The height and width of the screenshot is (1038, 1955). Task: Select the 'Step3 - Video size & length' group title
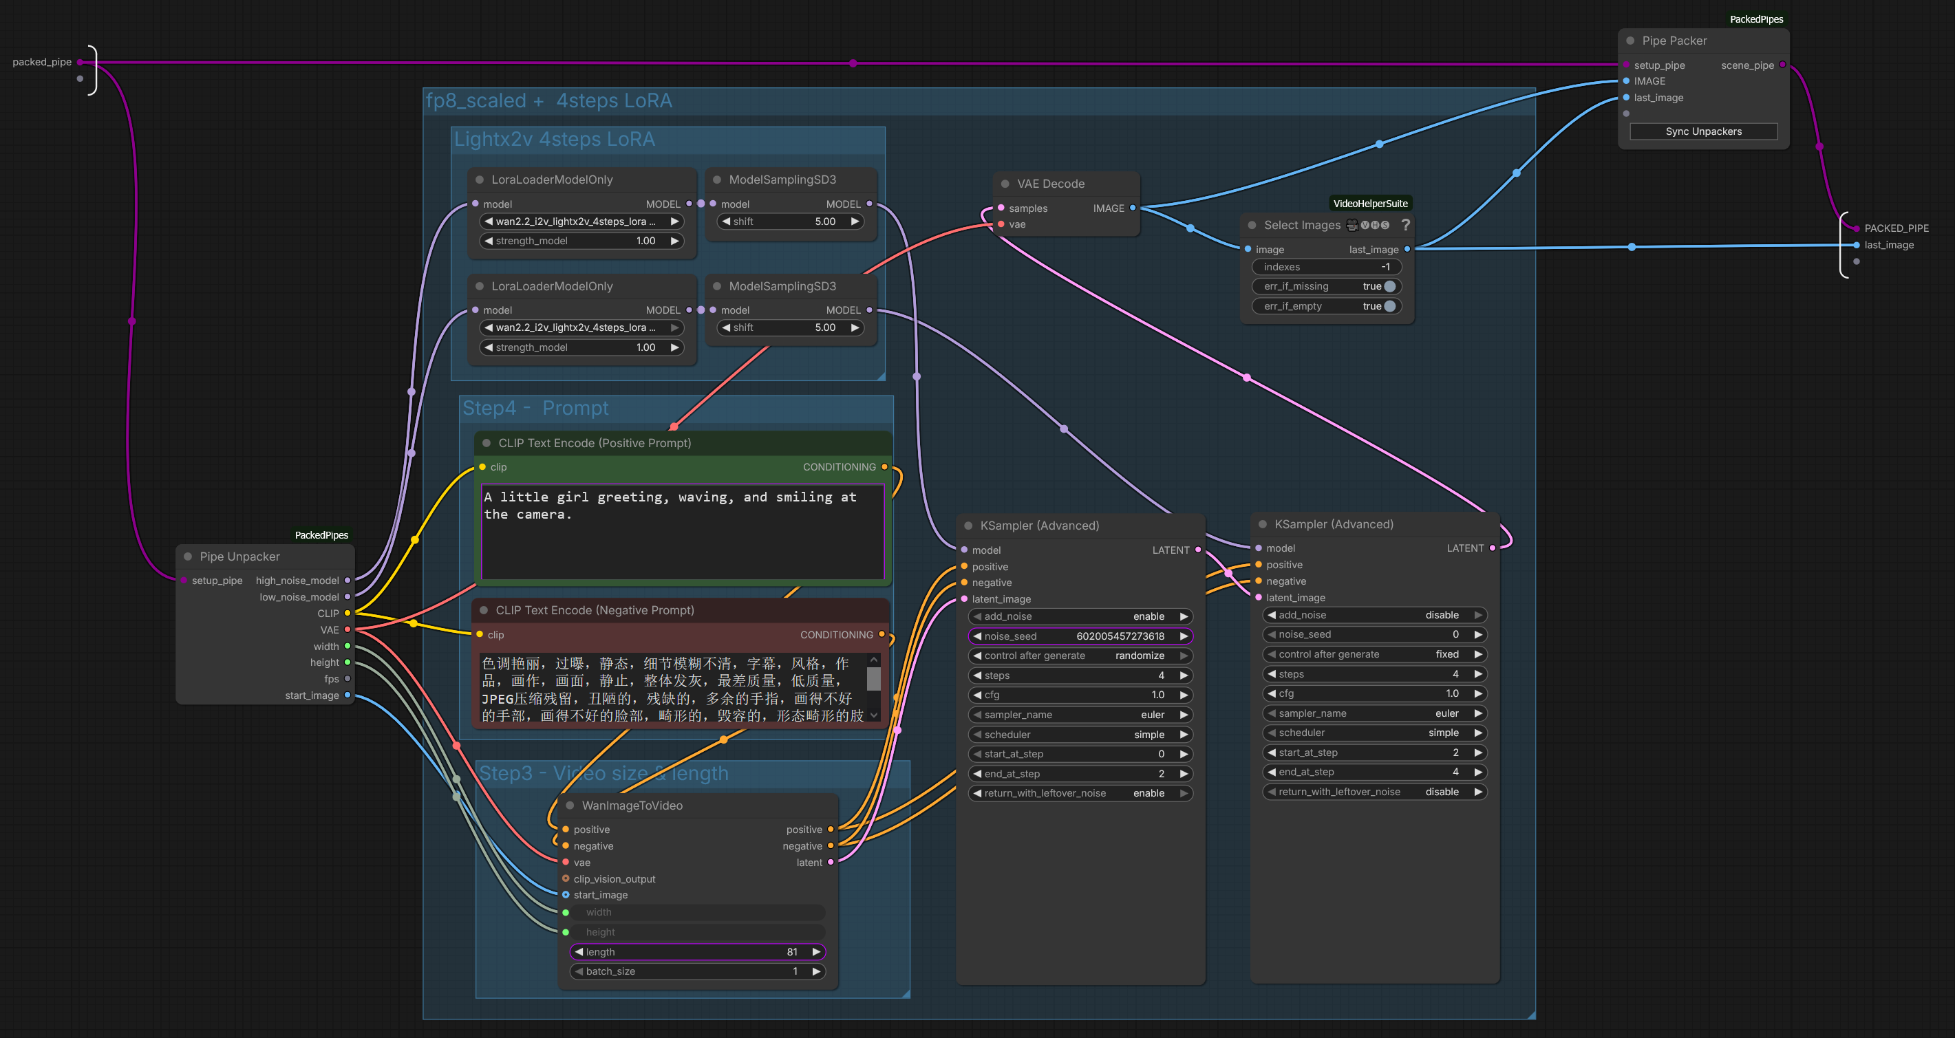tap(603, 773)
